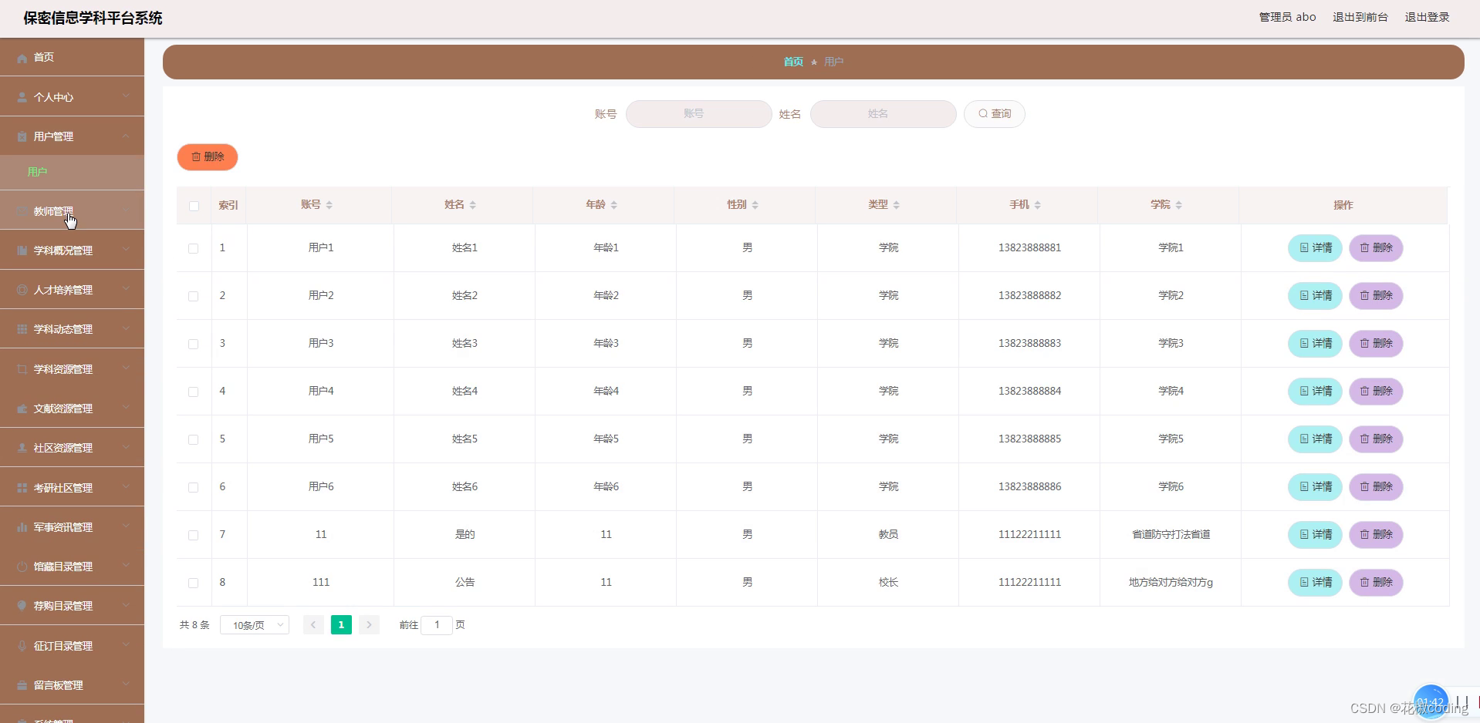Open the 考研社区管理 sidebar menu
Viewport: 1480px width, 723px height.
pos(72,487)
